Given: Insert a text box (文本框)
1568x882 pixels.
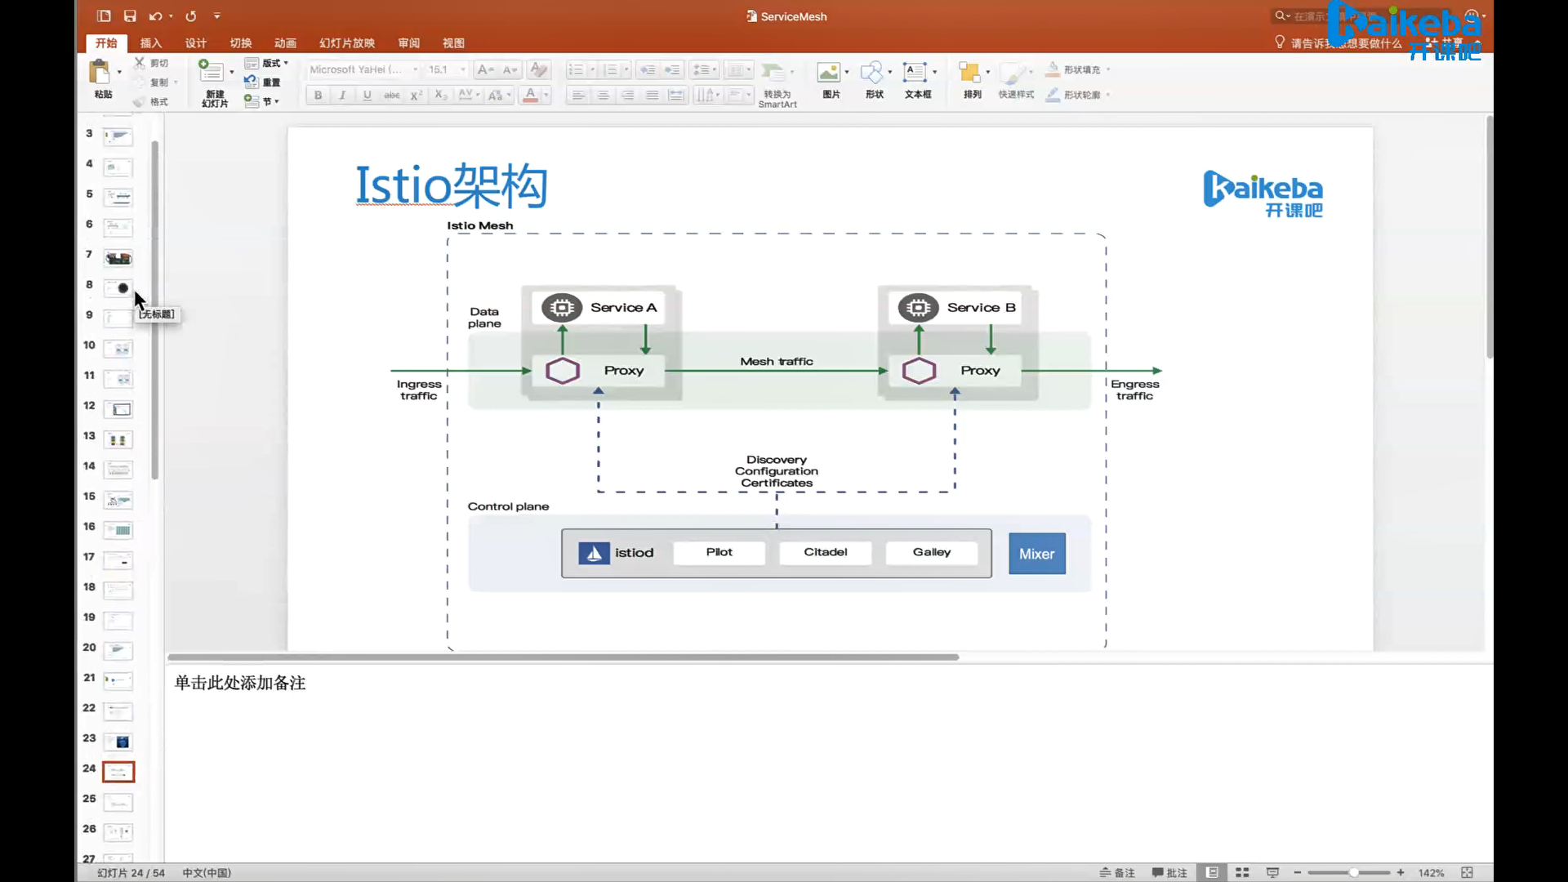Looking at the screenshot, I should pyautogui.click(x=915, y=73).
